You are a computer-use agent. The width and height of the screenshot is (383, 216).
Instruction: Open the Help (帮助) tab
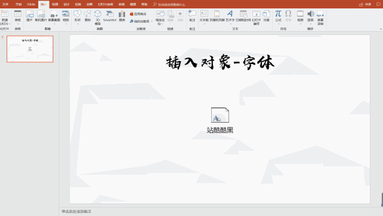coord(144,4)
